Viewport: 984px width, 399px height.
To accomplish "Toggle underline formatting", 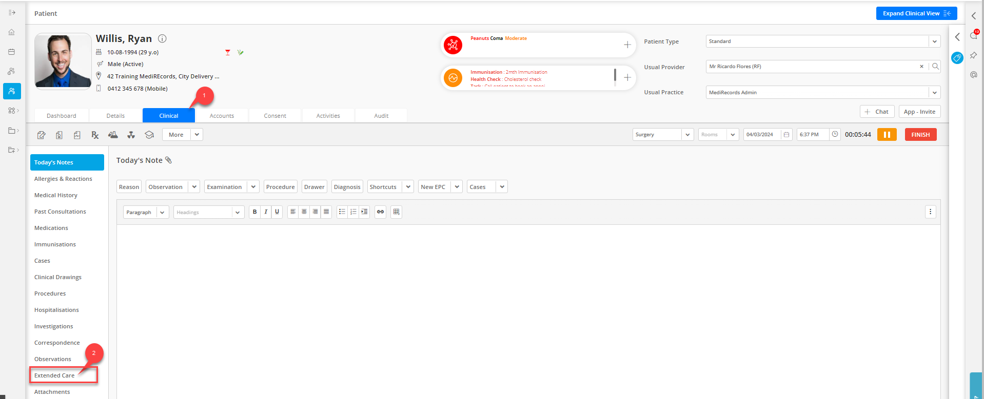I will 277,212.
